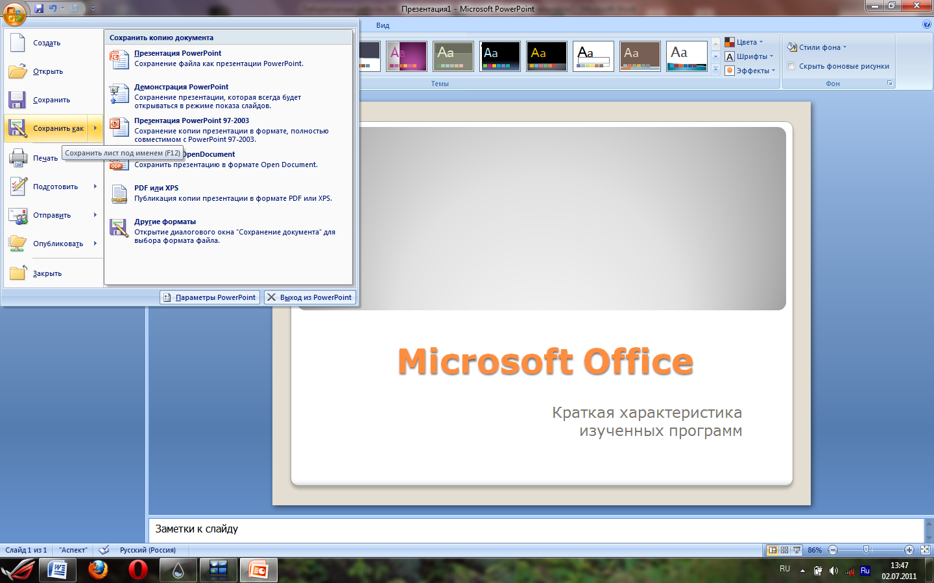This screenshot has width=934, height=583.
Task: Apply the white theme with teal bar
Action: (x=687, y=56)
